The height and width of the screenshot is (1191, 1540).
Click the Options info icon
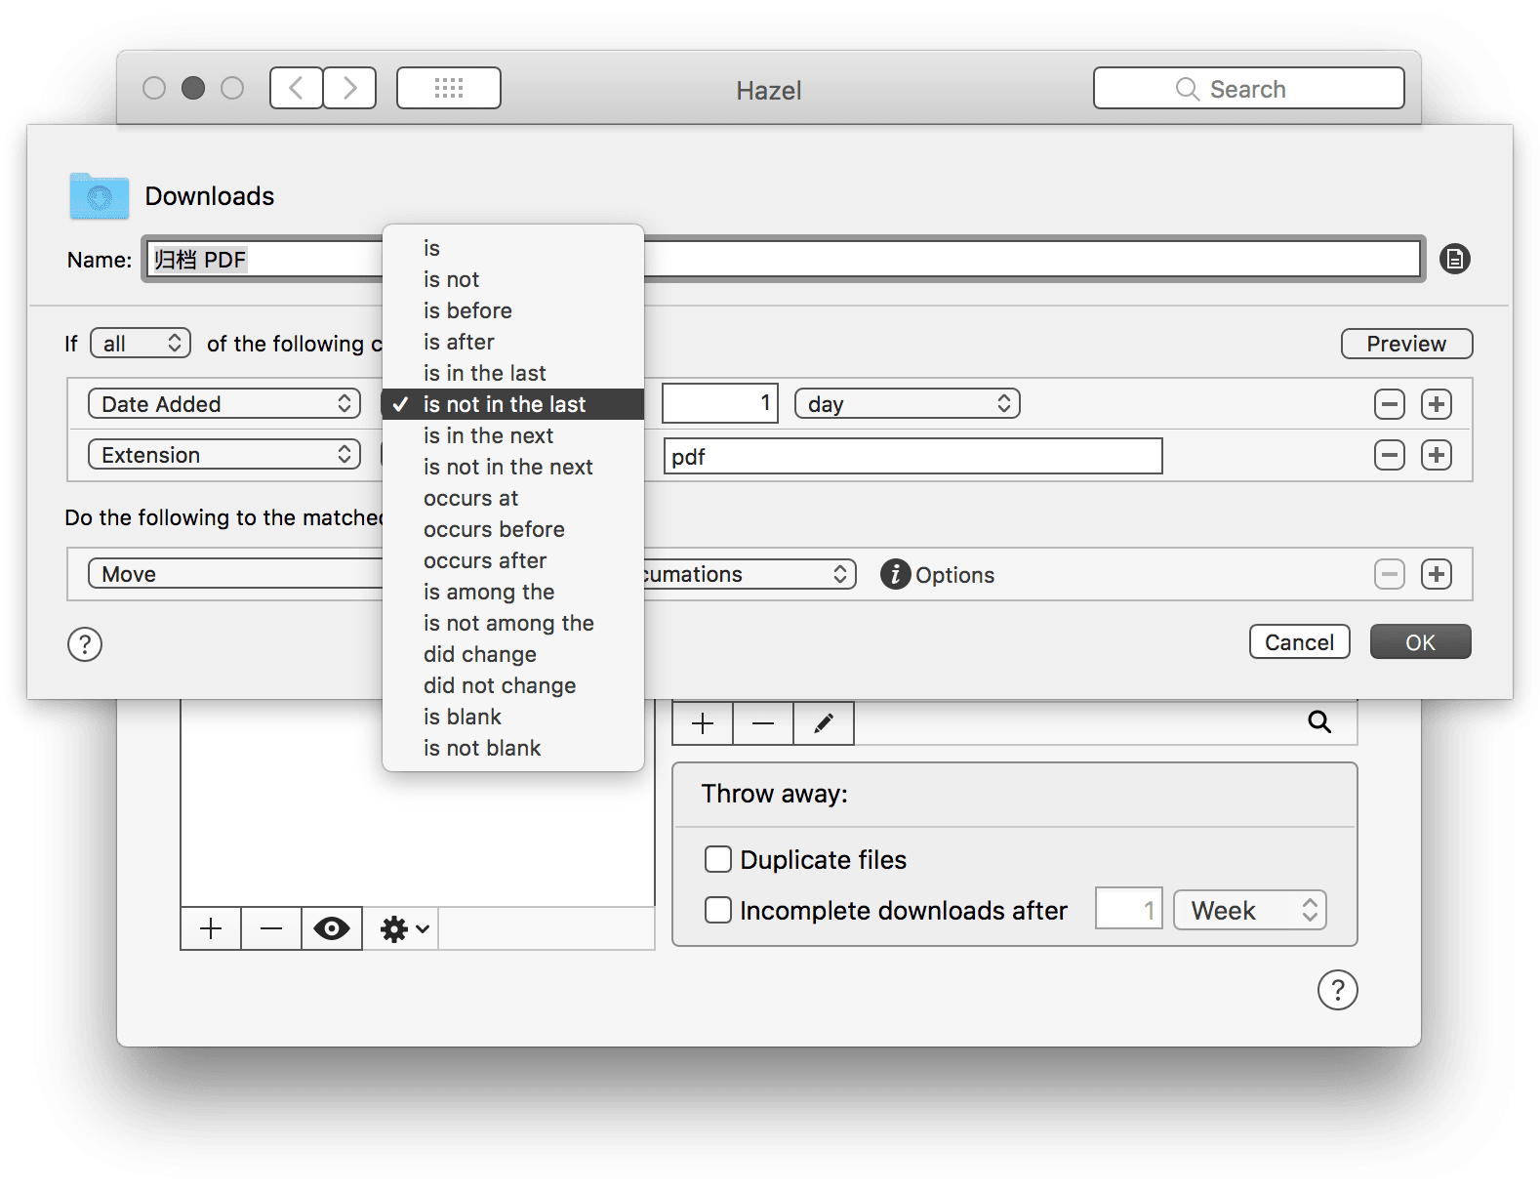[x=895, y=574]
